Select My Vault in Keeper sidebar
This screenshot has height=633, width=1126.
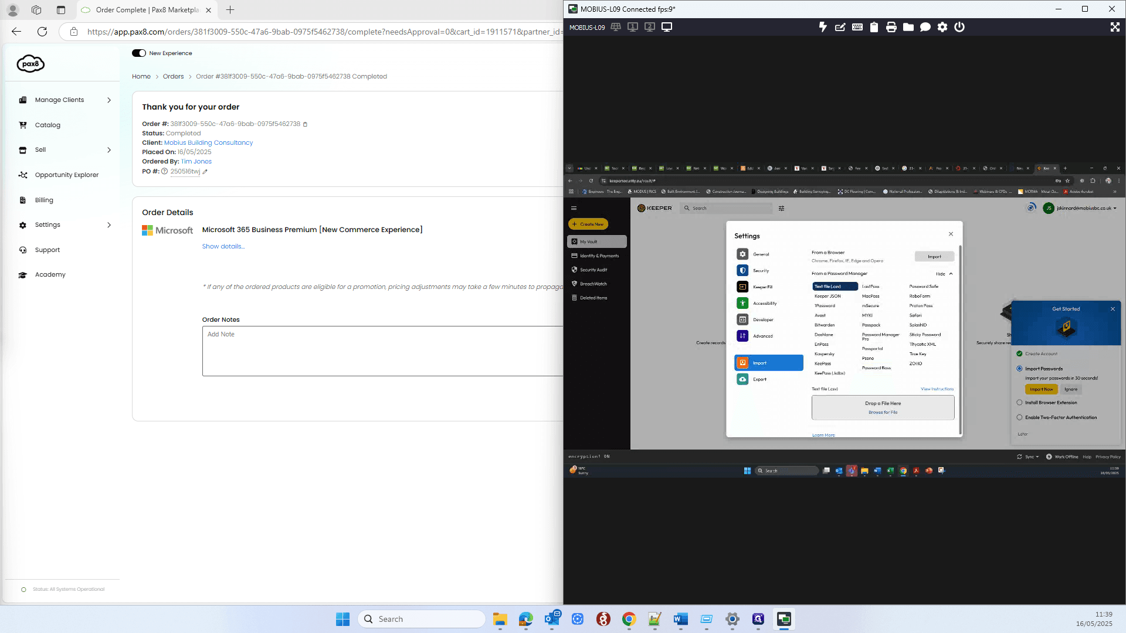[x=596, y=241]
